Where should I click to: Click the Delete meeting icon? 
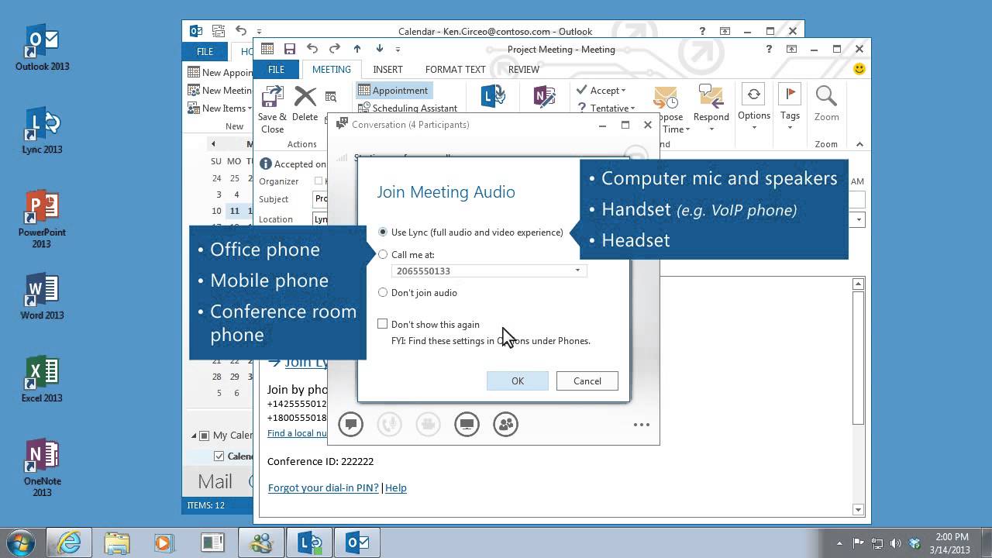[305, 104]
